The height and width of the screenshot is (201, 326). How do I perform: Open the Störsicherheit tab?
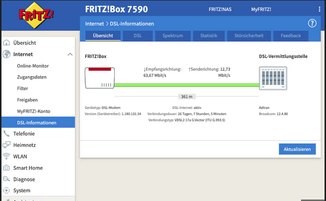(x=249, y=36)
